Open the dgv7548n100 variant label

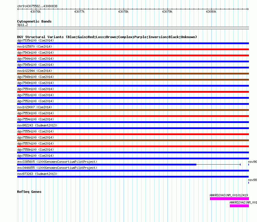tap(35, 77)
